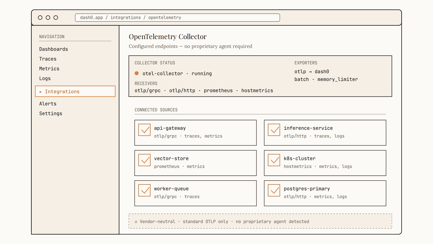This screenshot has width=433, height=244.
Task: Click 'hostmetrics · metrics, logs' under k8s-cluster
Action: (318, 167)
